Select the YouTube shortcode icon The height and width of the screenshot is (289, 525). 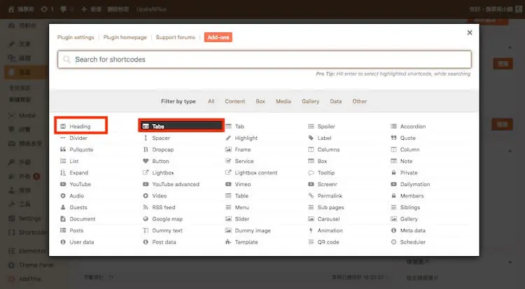click(x=63, y=184)
